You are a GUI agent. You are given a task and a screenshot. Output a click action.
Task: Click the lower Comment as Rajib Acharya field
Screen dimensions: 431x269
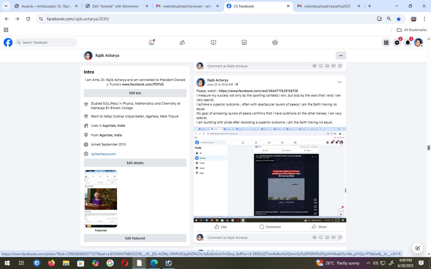tap(257, 238)
